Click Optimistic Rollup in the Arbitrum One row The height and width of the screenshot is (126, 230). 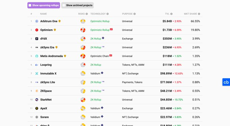[100, 21]
